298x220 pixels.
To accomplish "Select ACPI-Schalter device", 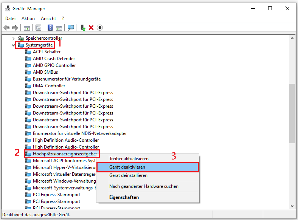I will [47, 52].
